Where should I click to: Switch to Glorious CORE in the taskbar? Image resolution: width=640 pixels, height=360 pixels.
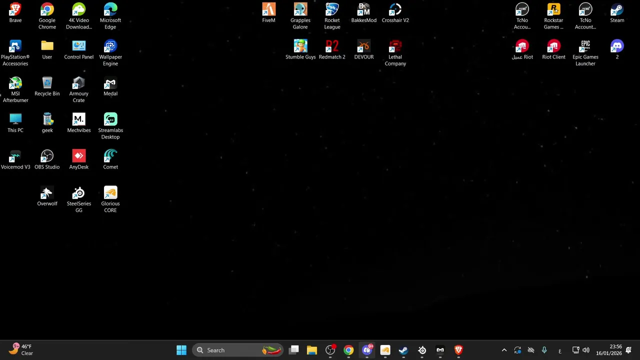coord(385,350)
